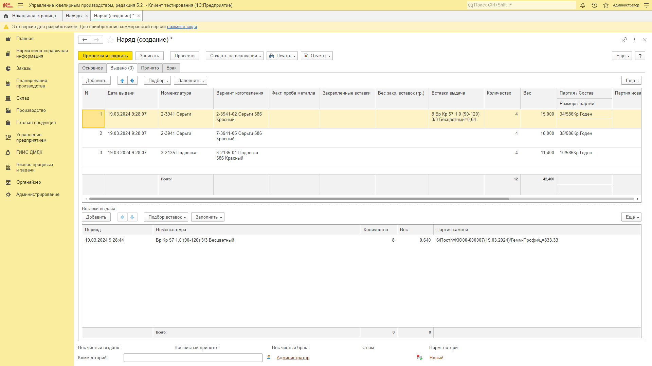The image size is (652, 366).
Task: Open Готовая продукция section
Action: point(36,123)
